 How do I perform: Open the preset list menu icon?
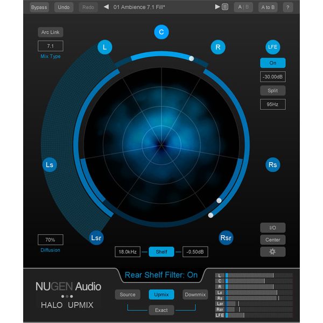[225, 7]
